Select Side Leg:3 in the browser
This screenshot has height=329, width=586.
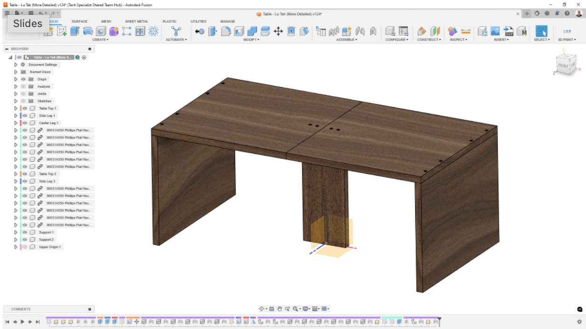pos(47,181)
